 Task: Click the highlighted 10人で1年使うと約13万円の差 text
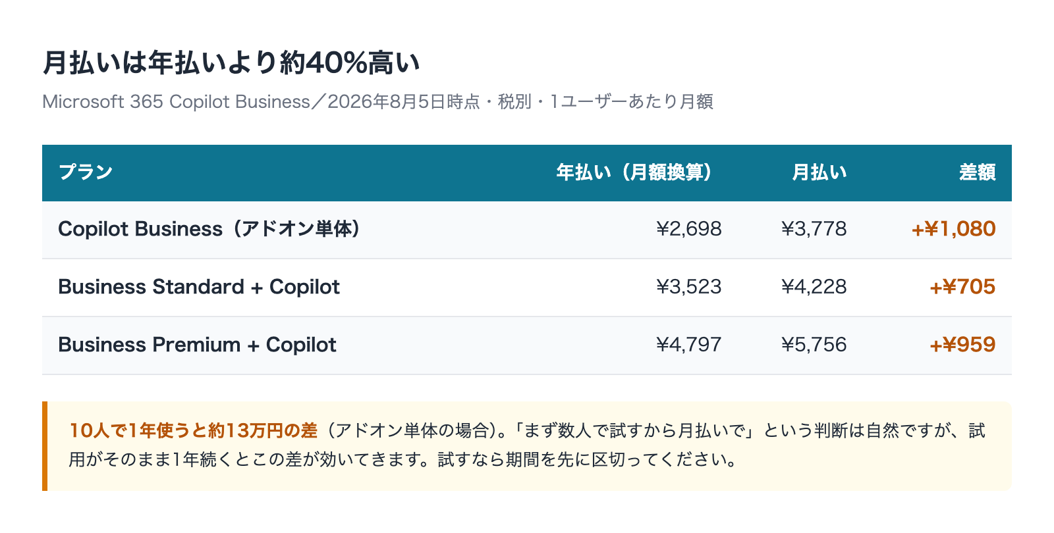point(194,431)
